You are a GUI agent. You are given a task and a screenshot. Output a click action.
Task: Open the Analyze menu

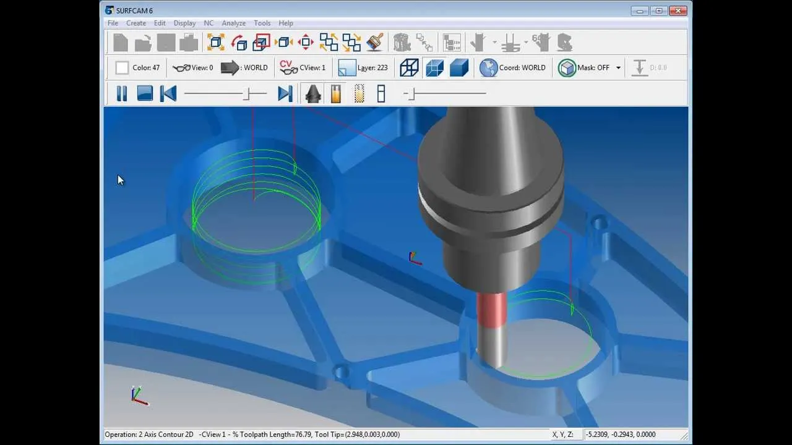(234, 23)
